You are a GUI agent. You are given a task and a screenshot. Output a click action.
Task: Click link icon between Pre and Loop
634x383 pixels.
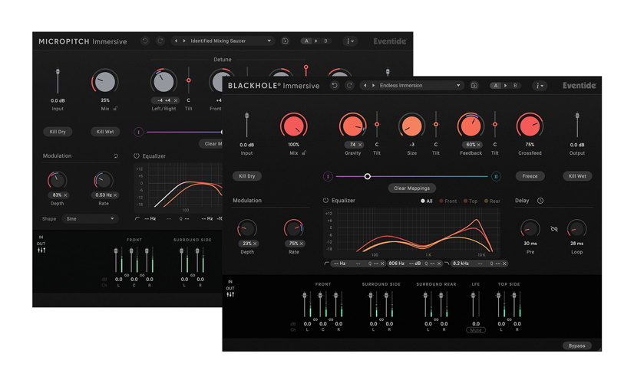(553, 229)
